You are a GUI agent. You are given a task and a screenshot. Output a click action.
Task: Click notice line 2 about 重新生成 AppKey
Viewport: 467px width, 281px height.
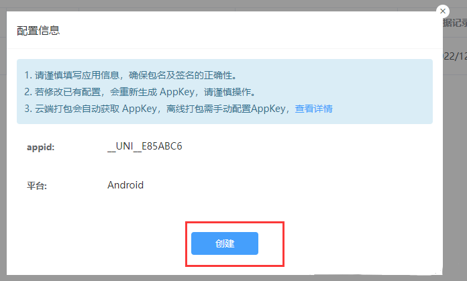[140, 92]
